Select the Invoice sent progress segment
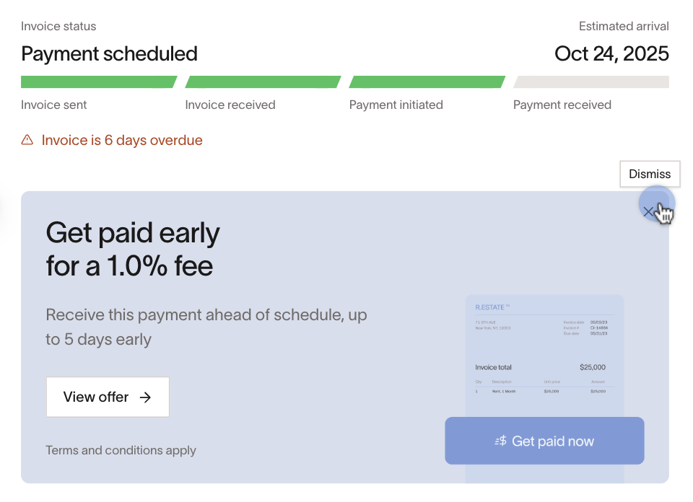693x502 pixels. click(99, 82)
